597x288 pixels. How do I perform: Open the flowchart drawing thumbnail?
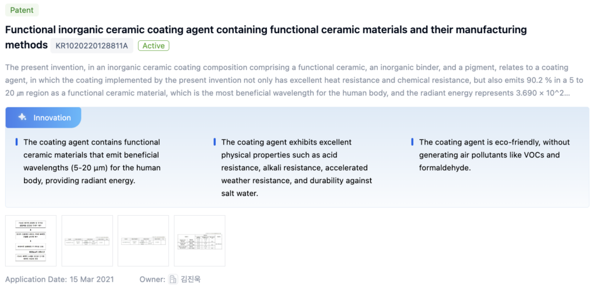31,240
